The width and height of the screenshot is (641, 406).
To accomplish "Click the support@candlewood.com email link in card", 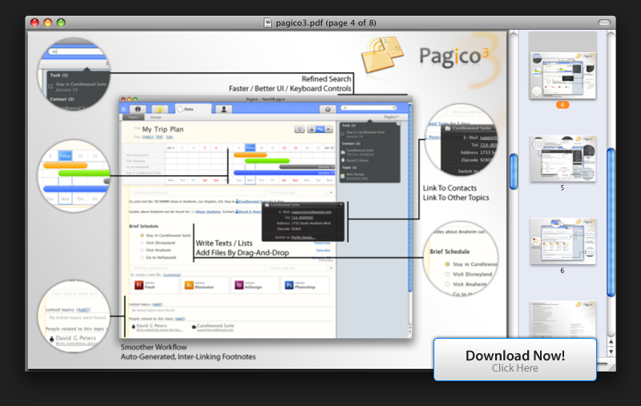I will click(x=311, y=212).
